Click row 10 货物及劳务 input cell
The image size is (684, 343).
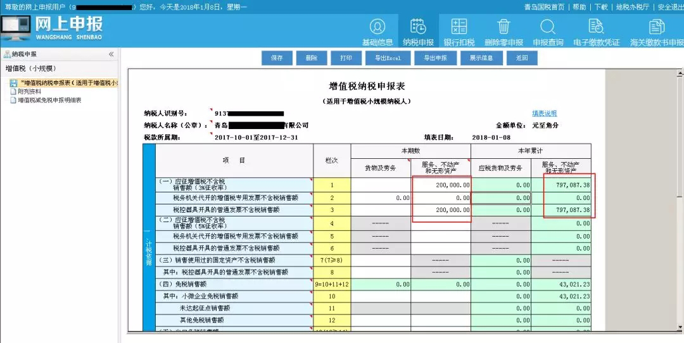click(x=381, y=296)
